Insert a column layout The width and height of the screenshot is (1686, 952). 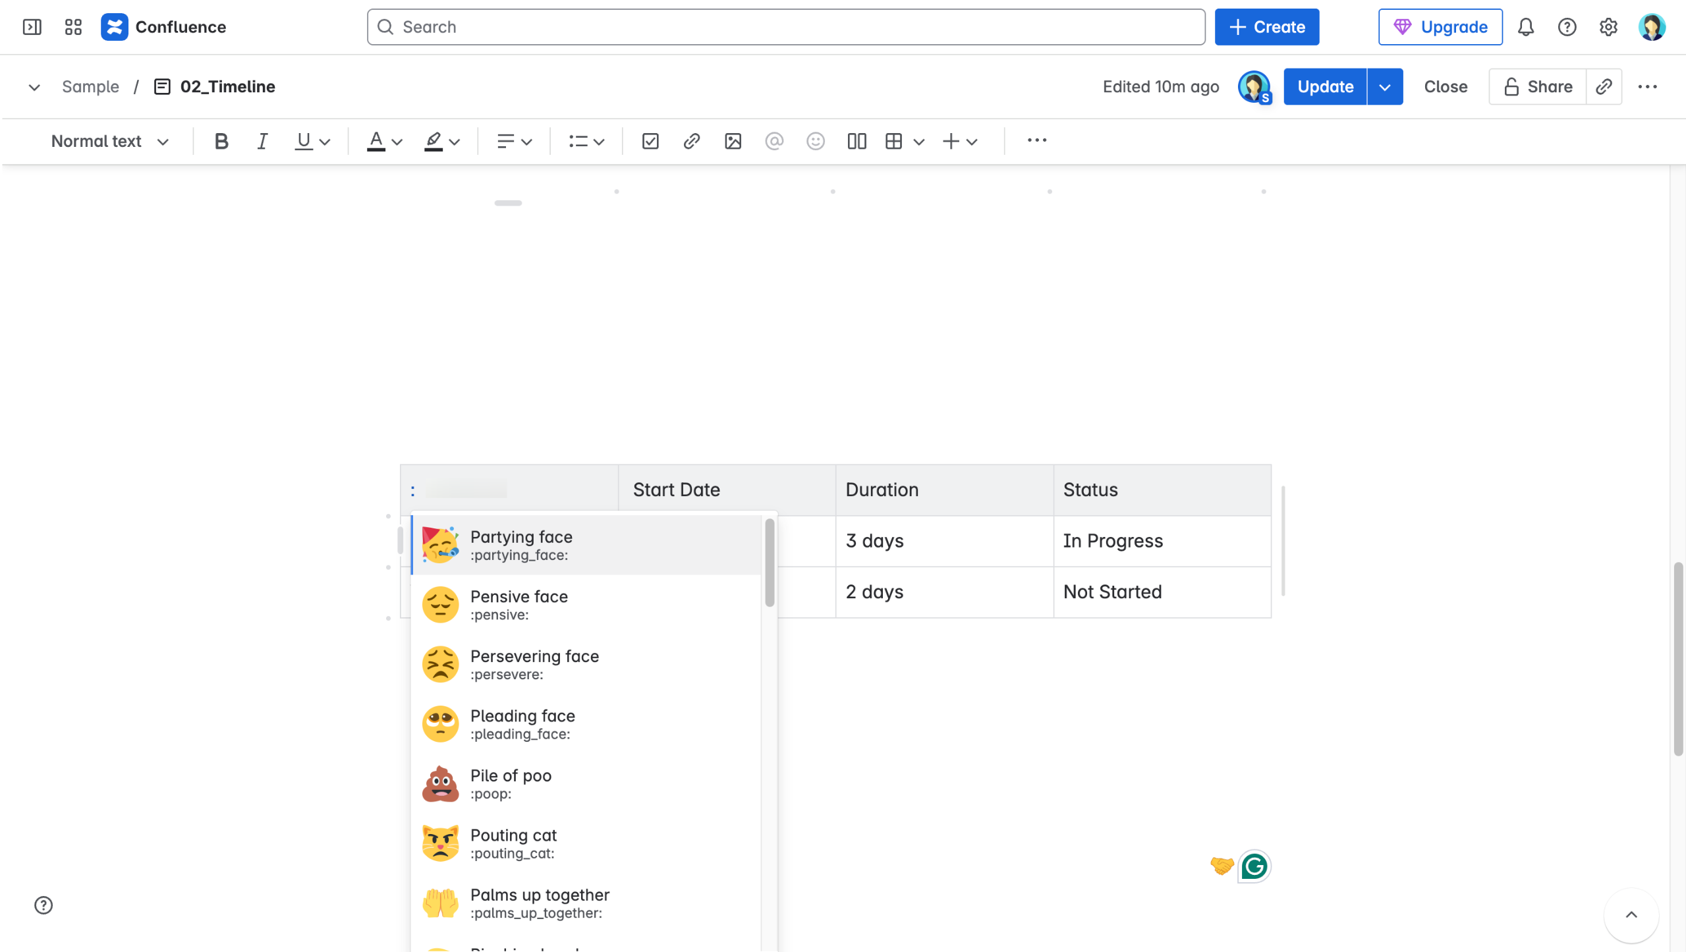click(857, 141)
